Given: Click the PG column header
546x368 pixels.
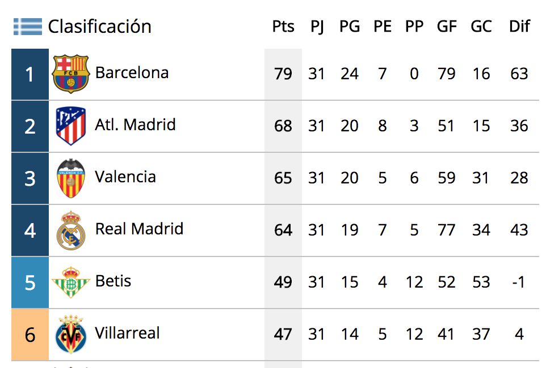Looking at the screenshot, I should [x=350, y=27].
